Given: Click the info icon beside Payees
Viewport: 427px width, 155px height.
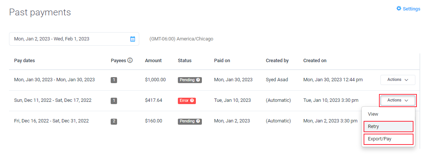Looking at the screenshot, I should [130, 60].
